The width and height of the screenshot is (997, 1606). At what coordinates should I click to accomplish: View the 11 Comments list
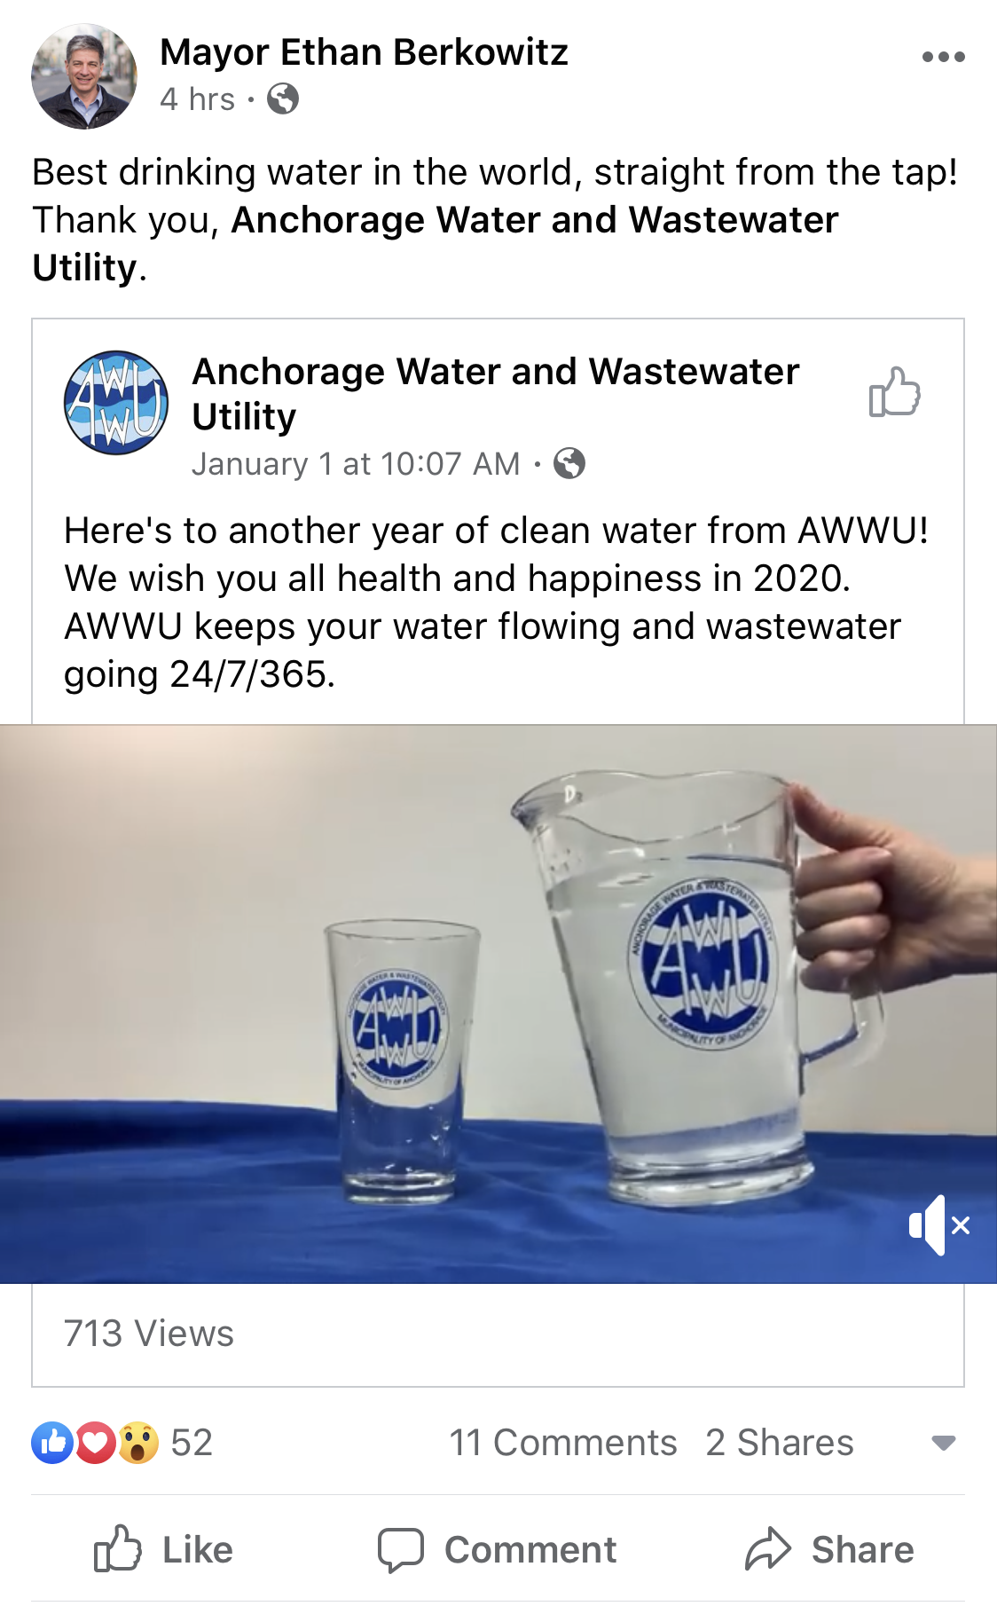(563, 1443)
